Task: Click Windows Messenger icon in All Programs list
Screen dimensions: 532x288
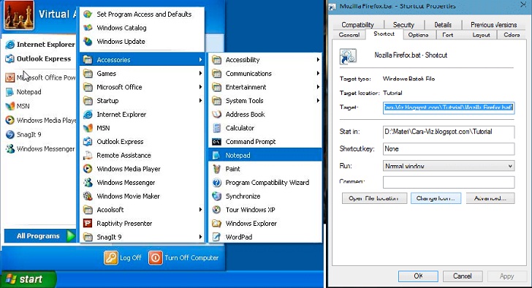Action: [88, 183]
